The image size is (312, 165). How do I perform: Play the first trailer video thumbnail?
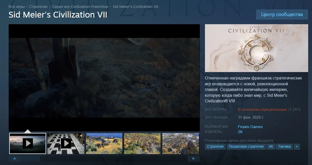tap(28, 143)
